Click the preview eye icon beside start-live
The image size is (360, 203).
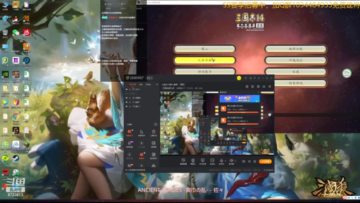[249, 161]
